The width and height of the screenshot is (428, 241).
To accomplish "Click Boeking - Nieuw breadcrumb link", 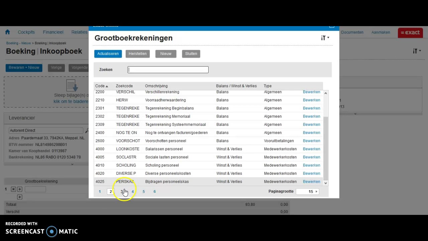I will [x=18, y=43].
